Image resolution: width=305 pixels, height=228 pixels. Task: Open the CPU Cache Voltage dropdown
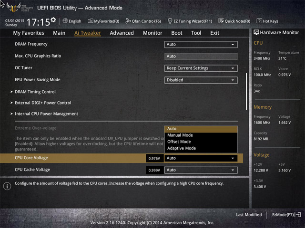point(201,170)
